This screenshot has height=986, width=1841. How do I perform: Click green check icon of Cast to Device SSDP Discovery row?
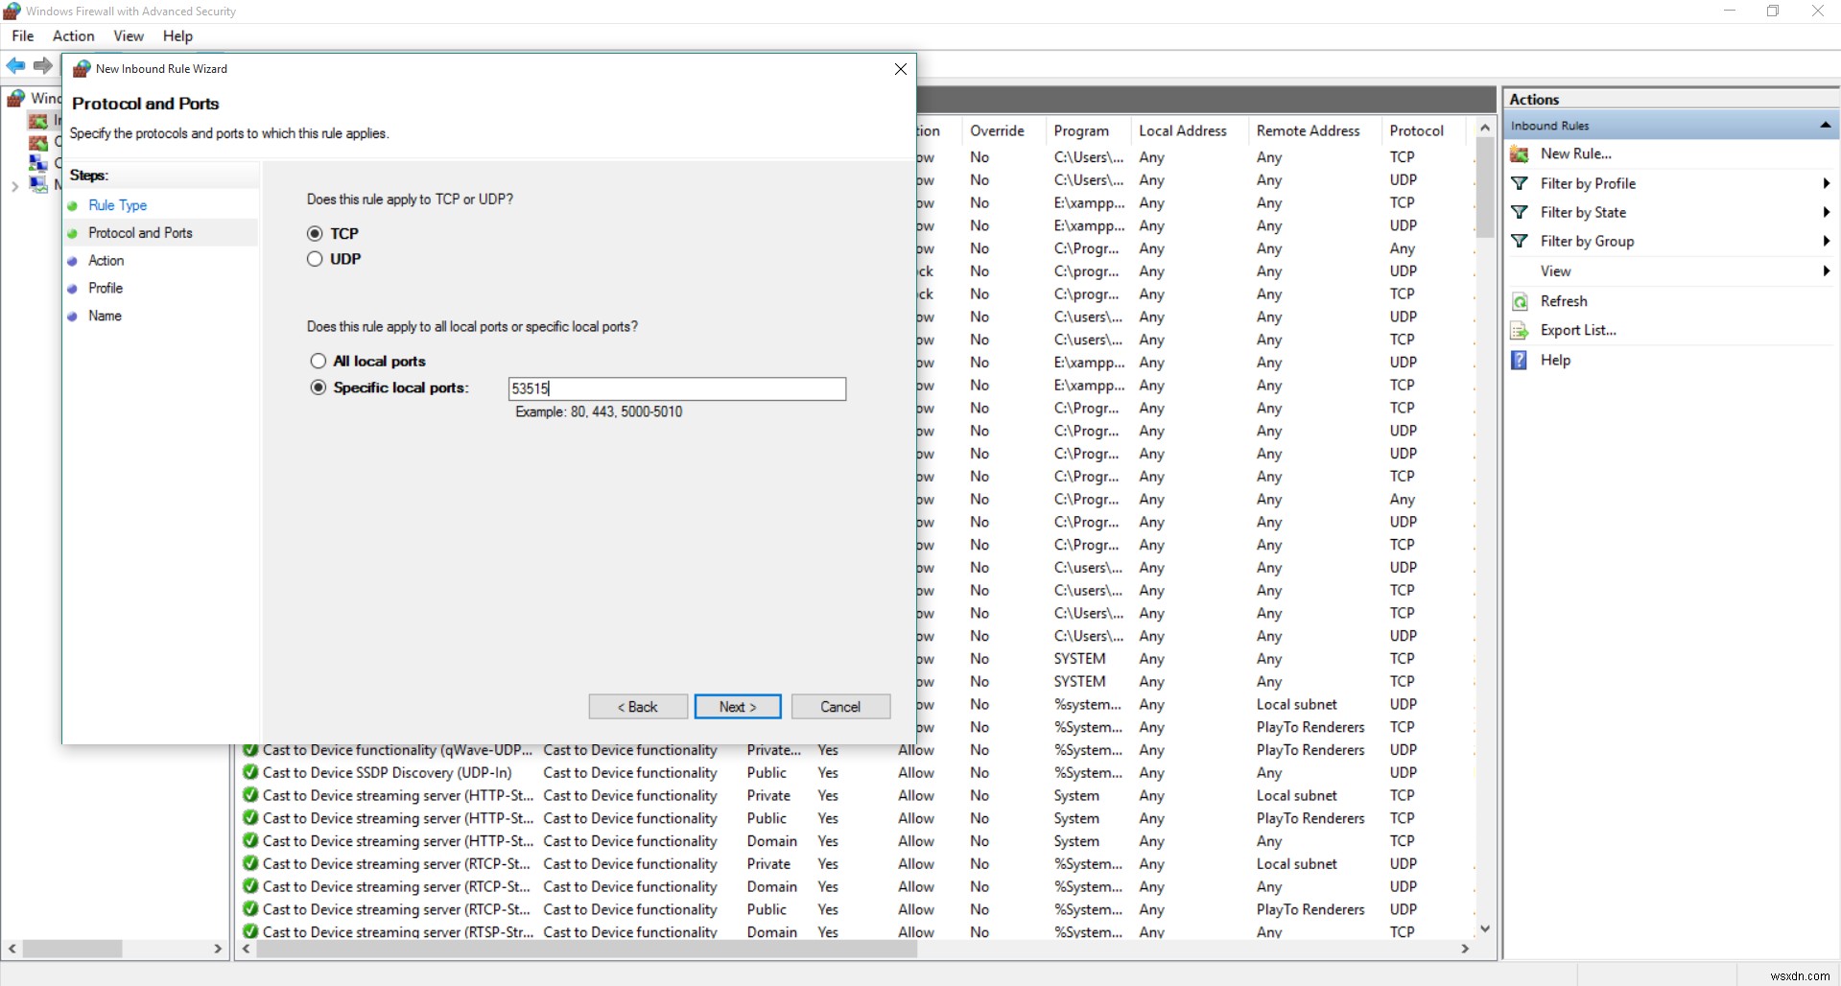point(250,772)
